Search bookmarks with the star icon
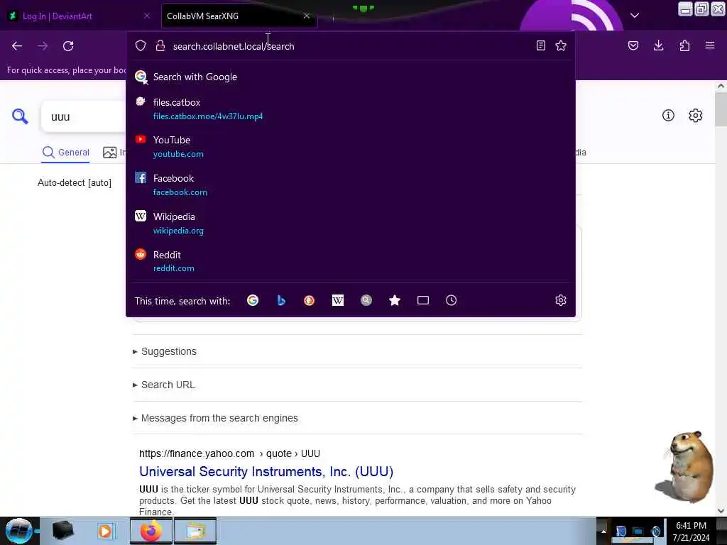727x545 pixels. (395, 300)
